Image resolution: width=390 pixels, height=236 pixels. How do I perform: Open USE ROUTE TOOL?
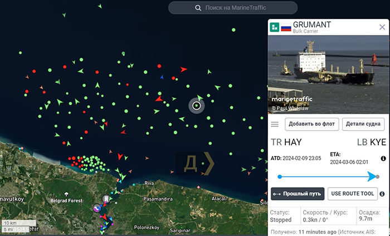pyautogui.click(x=352, y=193)
